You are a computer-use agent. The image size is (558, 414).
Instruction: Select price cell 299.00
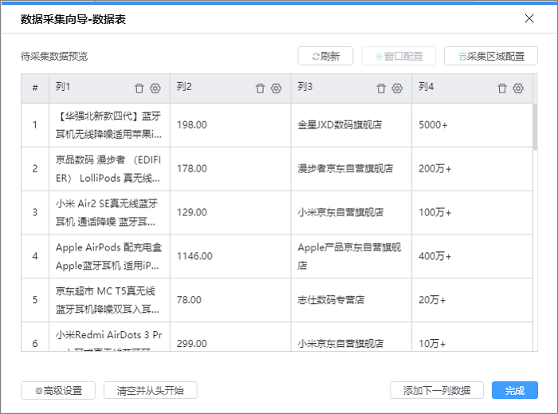pos(230,337)
